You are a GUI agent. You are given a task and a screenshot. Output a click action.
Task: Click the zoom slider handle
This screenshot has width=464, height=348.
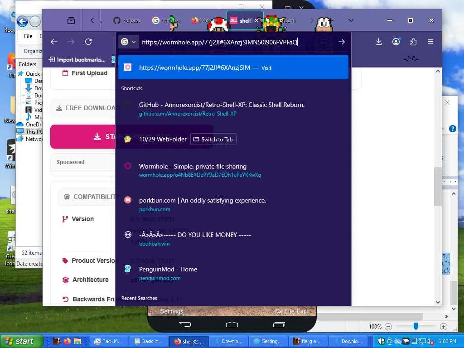pyautogui.click(x=416, y=326)
